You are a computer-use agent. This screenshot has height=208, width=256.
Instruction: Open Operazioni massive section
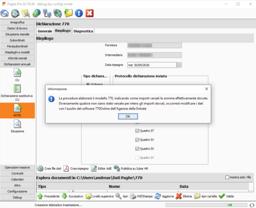pos(17,167)
